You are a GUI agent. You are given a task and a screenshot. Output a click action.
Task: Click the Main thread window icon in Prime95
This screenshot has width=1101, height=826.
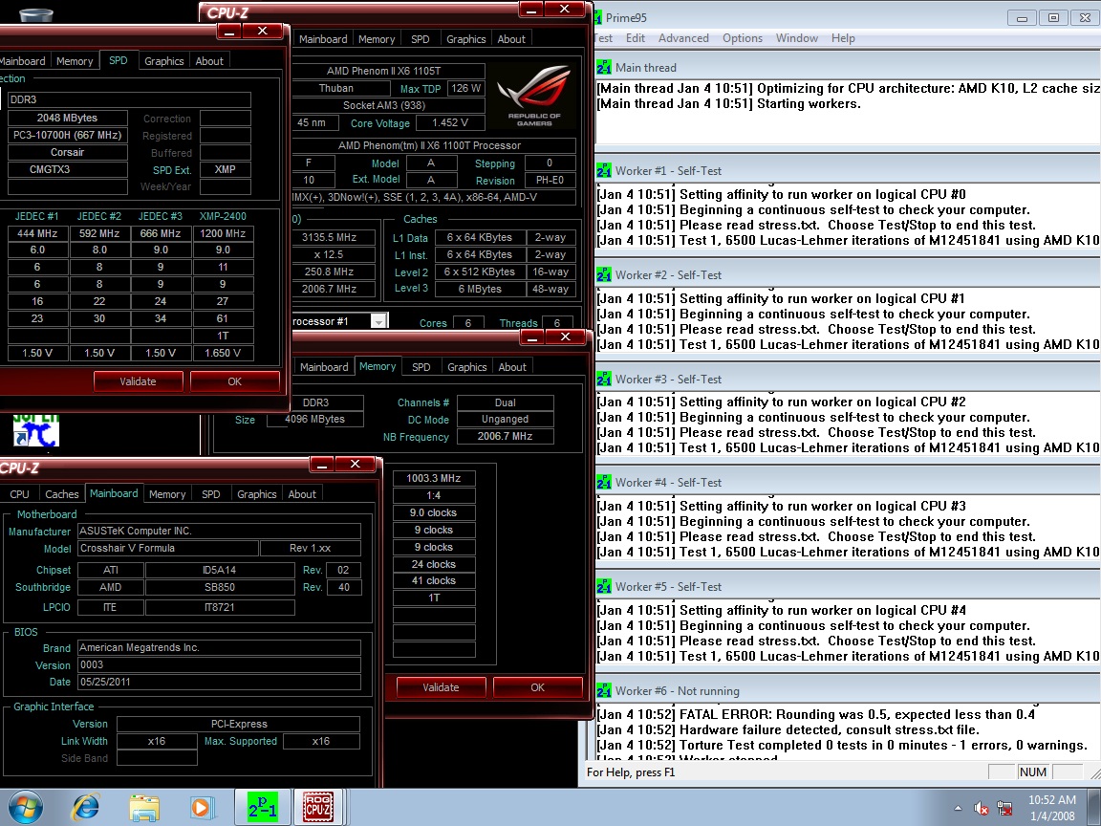(603, 68)
